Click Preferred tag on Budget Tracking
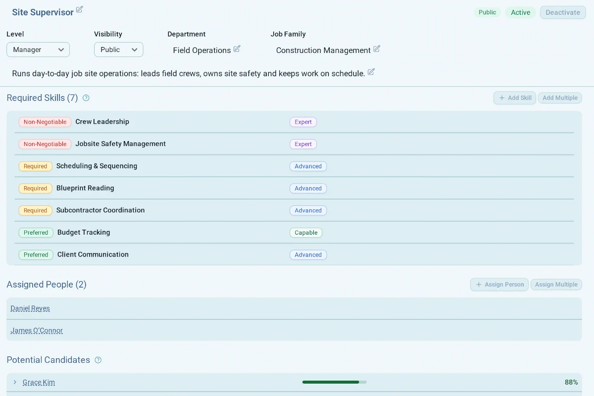The width and height of the screenshot is (594, 396). 36,233
